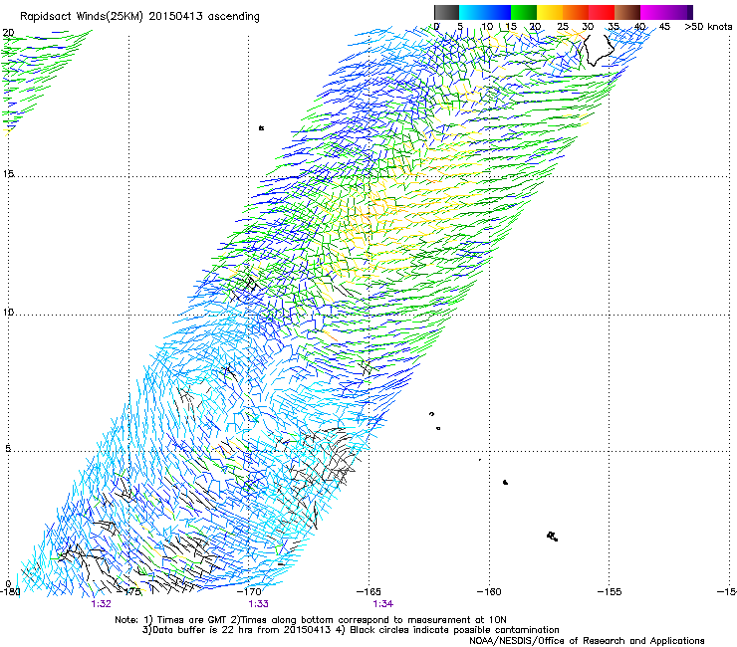Click the note line starting 'Note: 1) Times are GMT'
Viewport: 737px width, 647px height.
tap(311, 620)
